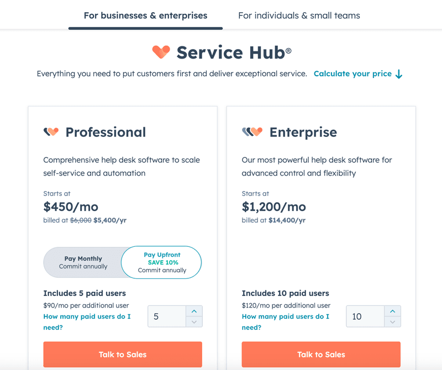Increase Enterprise paid users with up arrow
The width and height of the screenshot is (442, 370).
[x=392, y=311]
